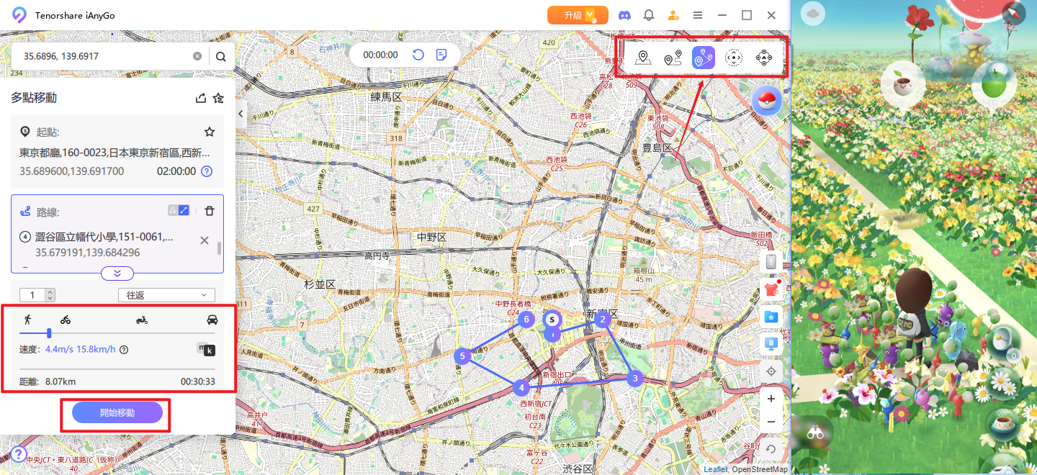Open the OpenStreetMap attribution link

[760, 469]
